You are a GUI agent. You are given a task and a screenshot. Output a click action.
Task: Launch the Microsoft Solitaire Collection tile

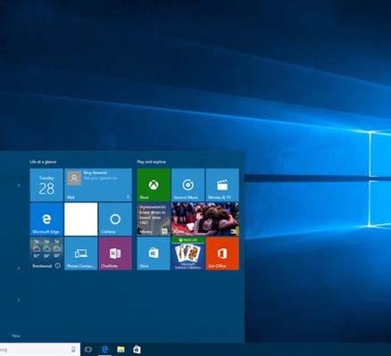[x=188, y=253]
